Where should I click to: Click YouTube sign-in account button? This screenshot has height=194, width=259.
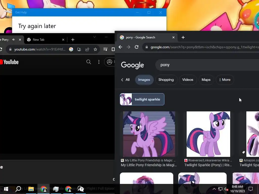[x=110, y=62]
